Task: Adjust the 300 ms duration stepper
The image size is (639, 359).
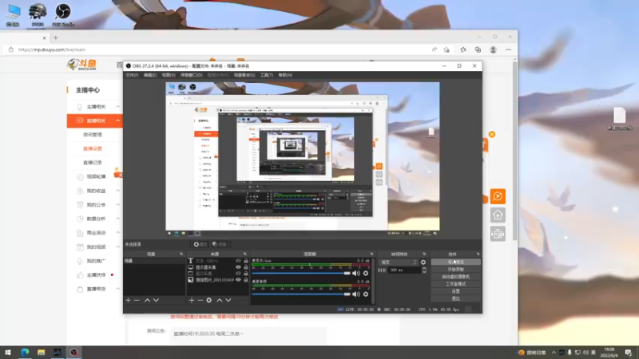Action: [x=424, y=270]
